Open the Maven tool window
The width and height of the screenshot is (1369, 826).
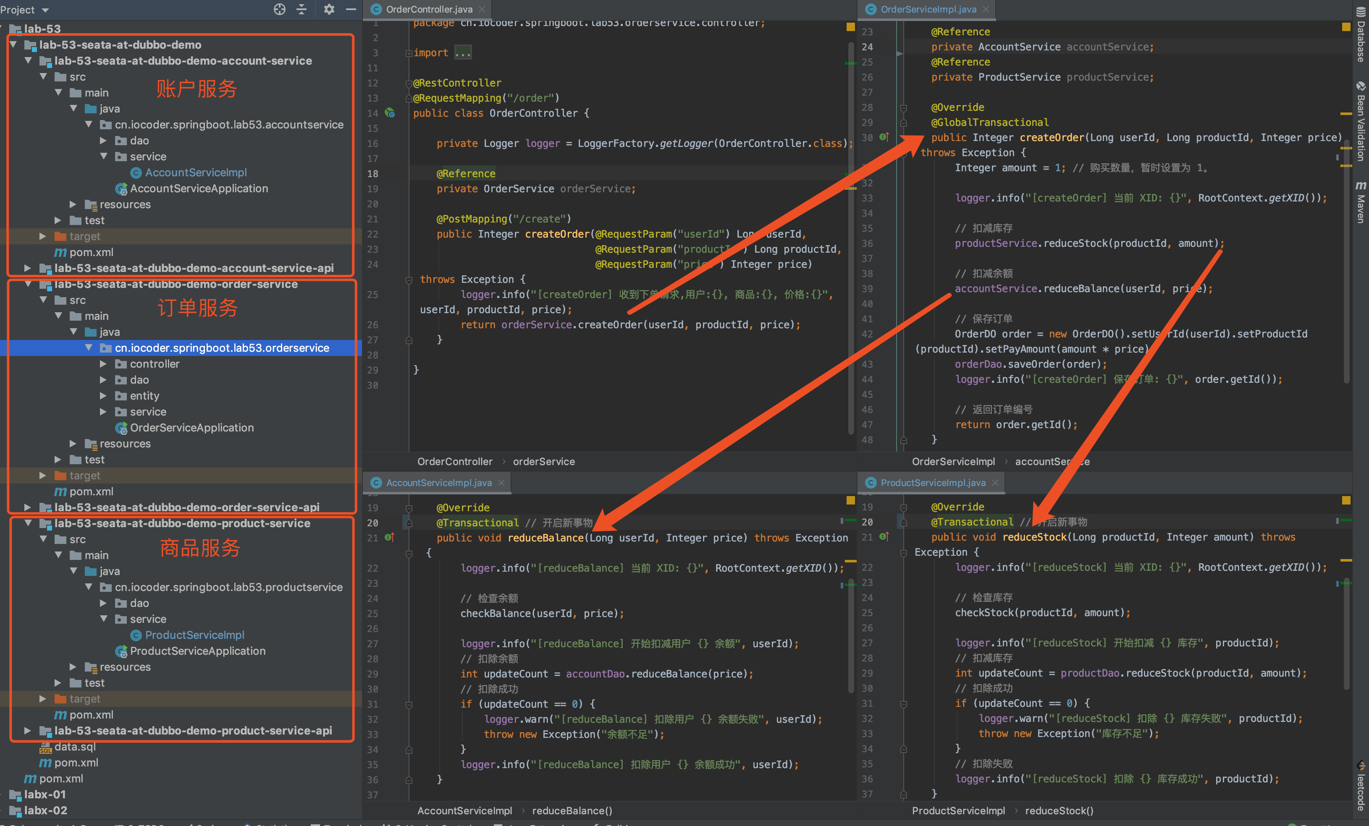(x=1360, y=203)
